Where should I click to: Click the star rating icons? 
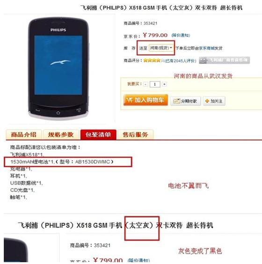pos(153,60)
